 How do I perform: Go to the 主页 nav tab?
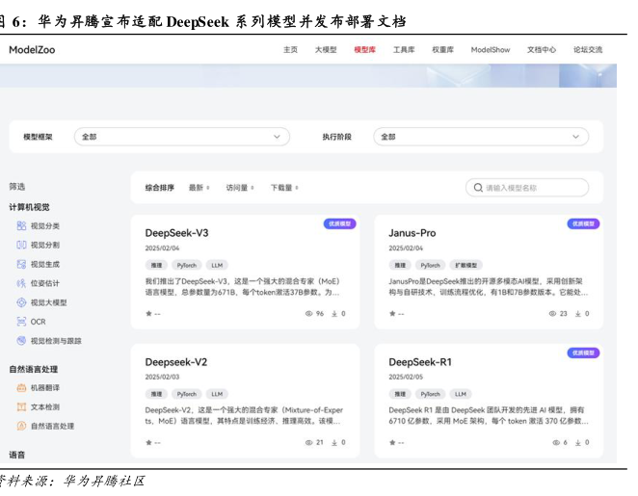pos(290,50)
